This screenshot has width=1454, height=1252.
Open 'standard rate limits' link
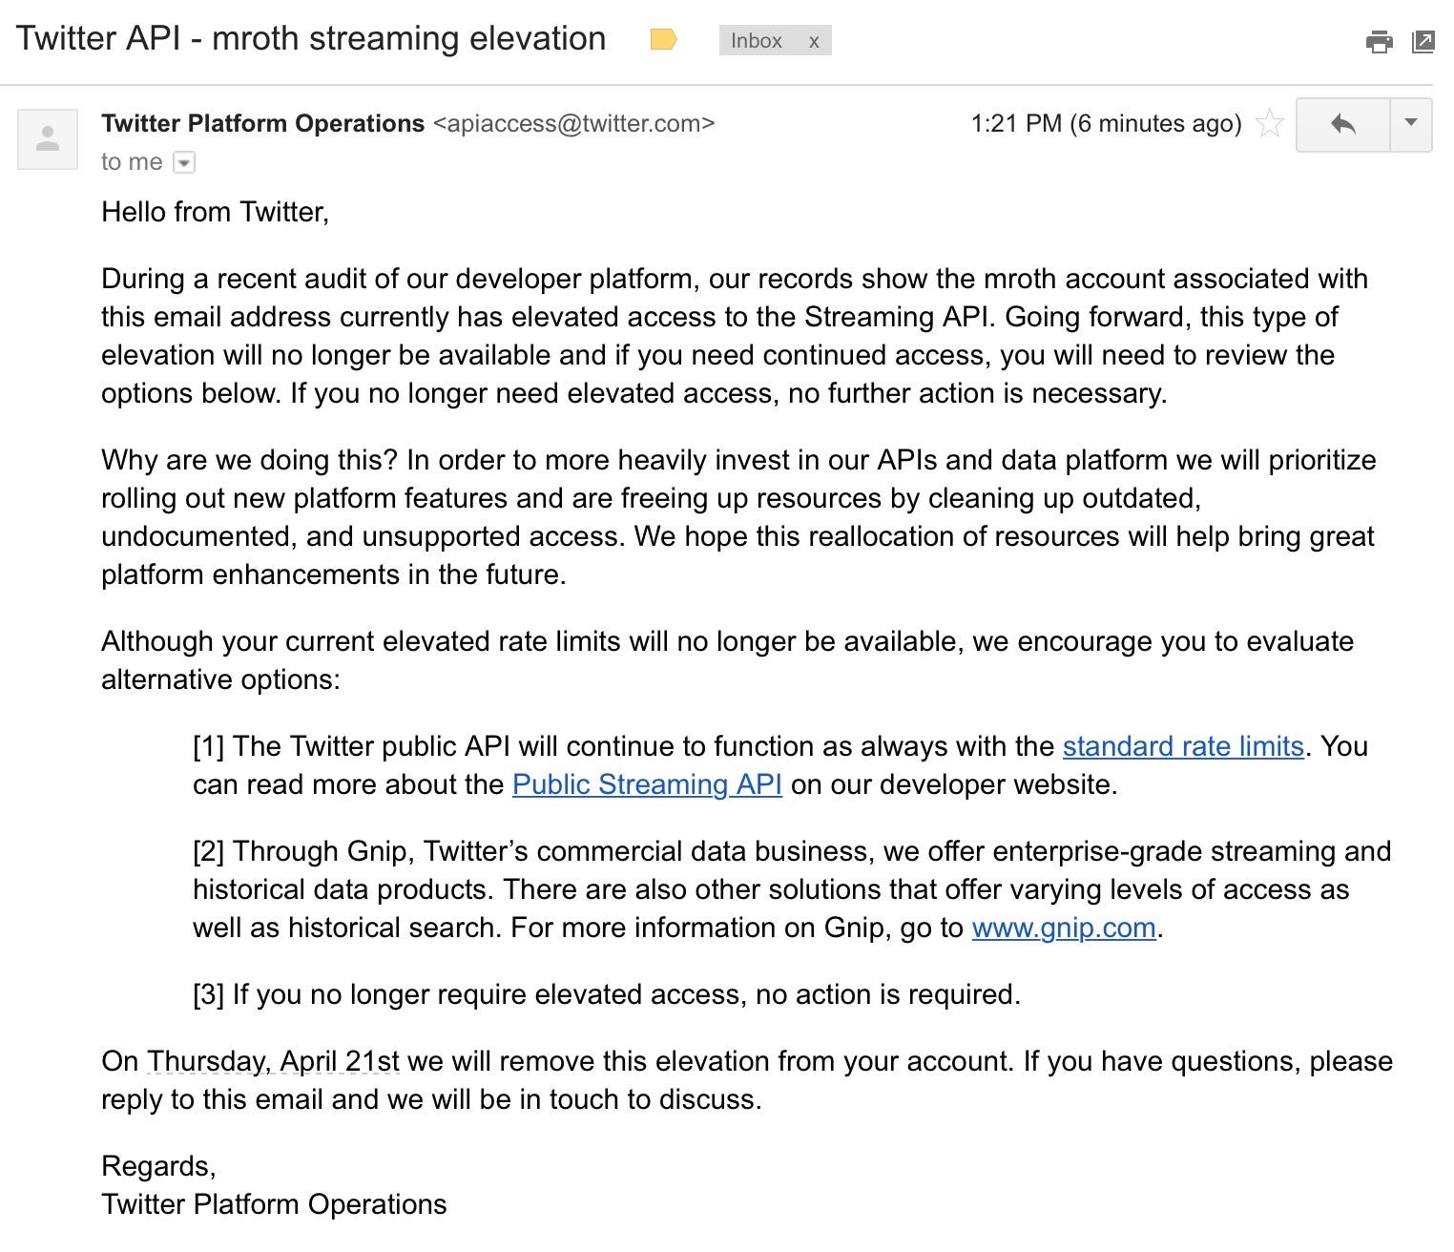(1183, 746)
